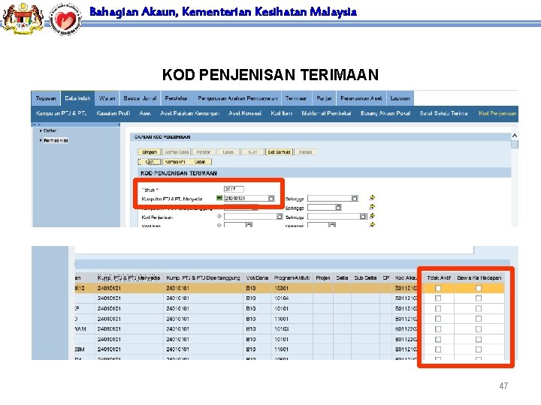Click multiple selection arrow for Kumpulan PTJ Menyedia row
This screenshot has height=405, width=541.
click(372, 197)
